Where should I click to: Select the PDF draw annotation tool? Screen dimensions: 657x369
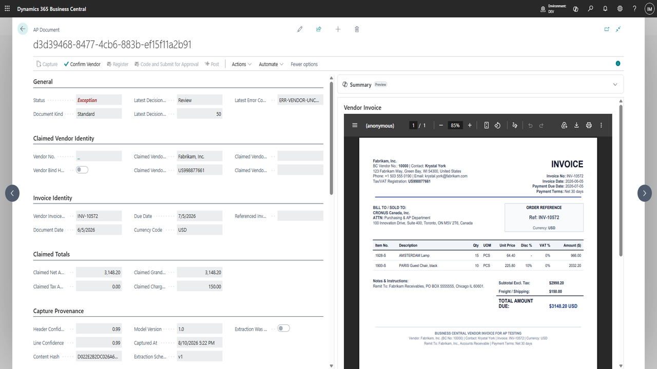point(515,125)
